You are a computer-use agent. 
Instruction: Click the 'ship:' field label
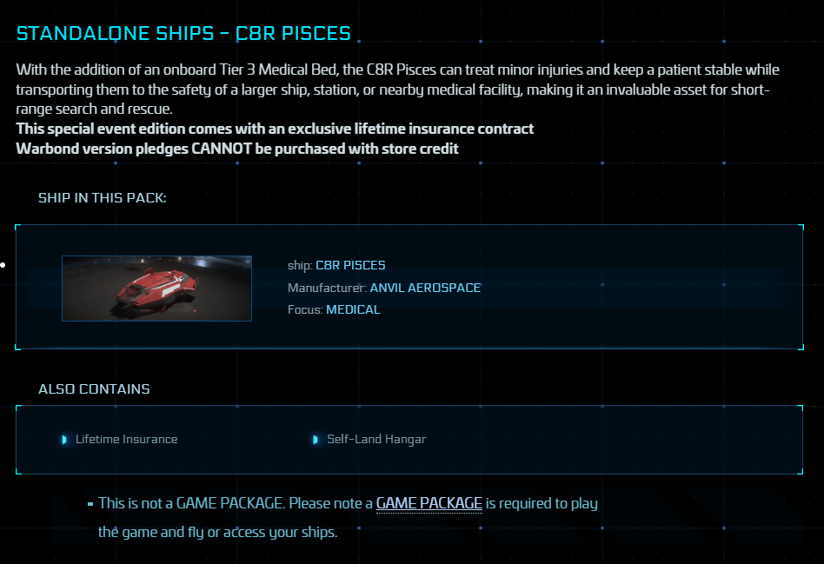(300, 265)
